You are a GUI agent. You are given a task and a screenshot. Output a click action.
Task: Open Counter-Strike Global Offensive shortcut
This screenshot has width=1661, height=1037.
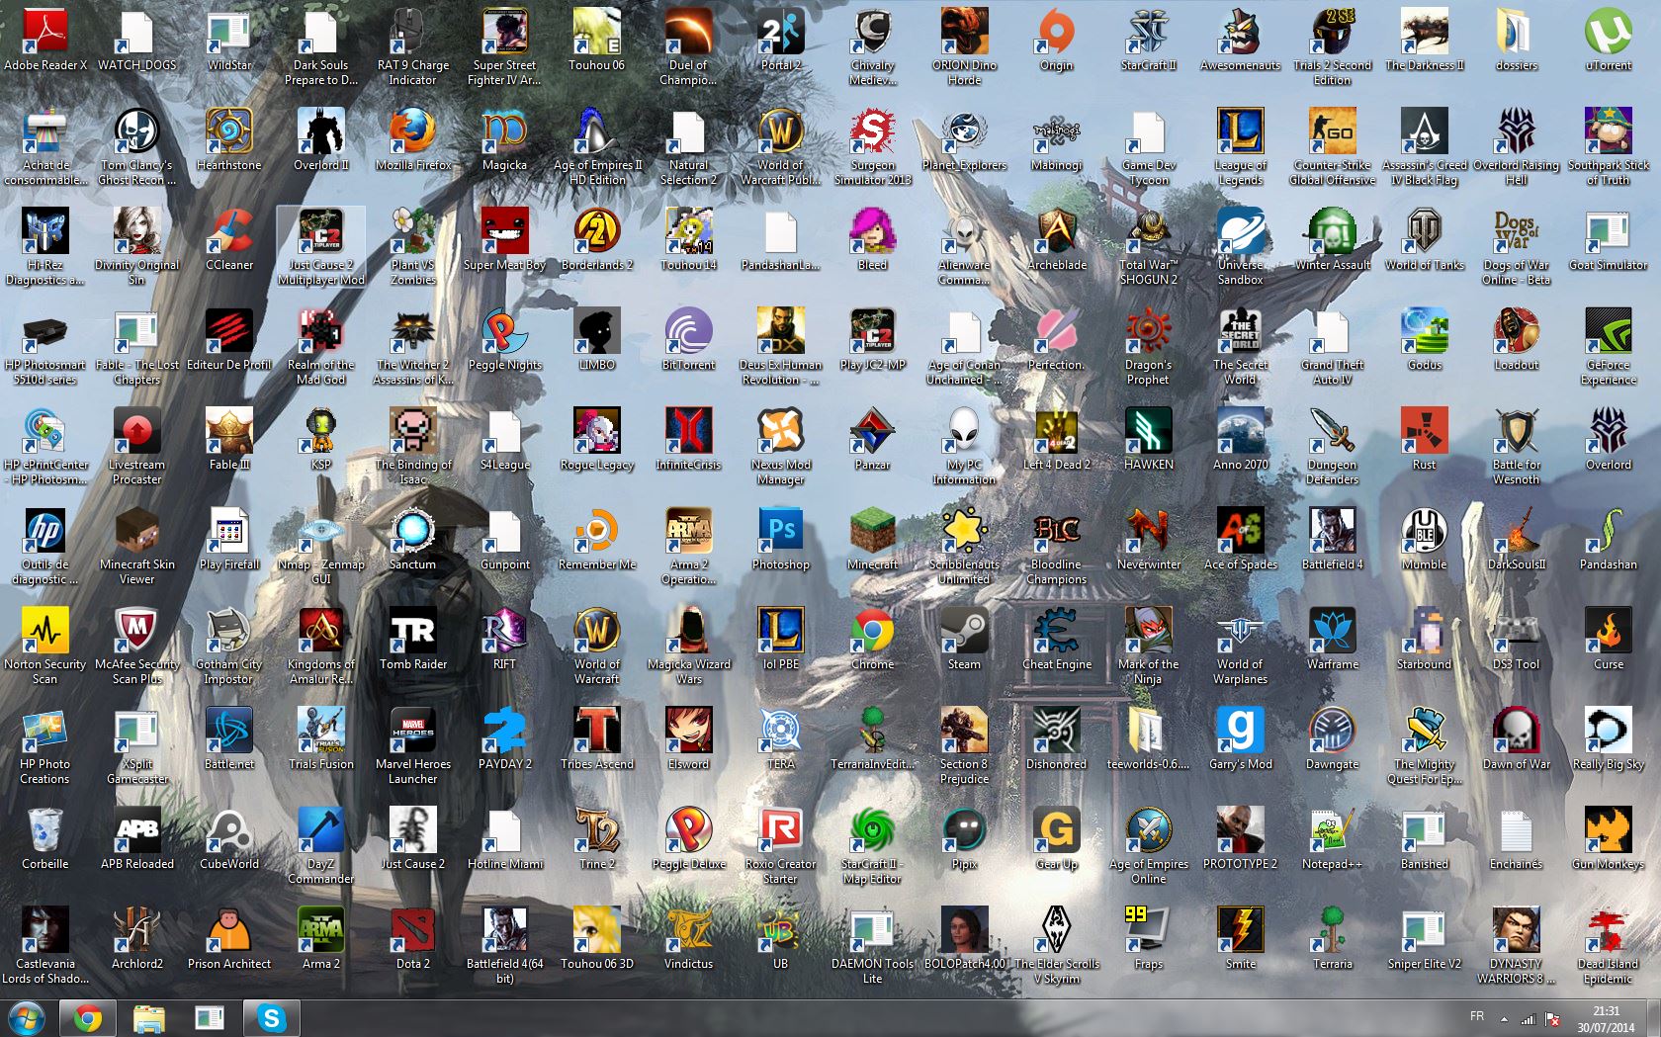[x=1333, y=146]
